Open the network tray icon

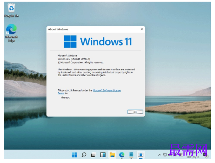[165, 155]
